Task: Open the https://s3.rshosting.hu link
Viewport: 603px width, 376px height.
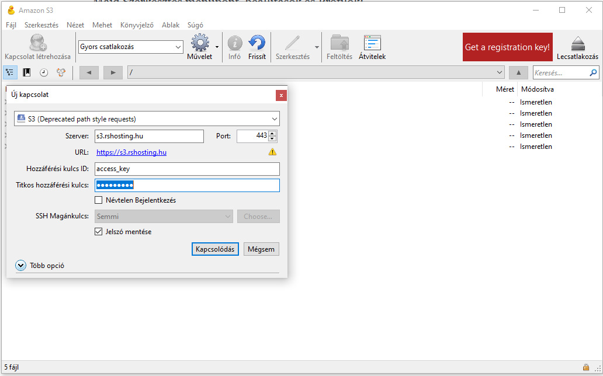Action: 131,152
